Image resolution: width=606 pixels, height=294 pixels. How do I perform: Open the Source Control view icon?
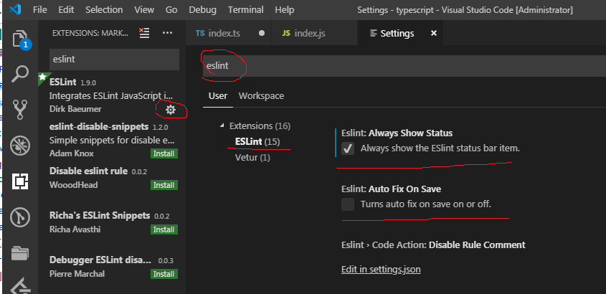[21, 108]
